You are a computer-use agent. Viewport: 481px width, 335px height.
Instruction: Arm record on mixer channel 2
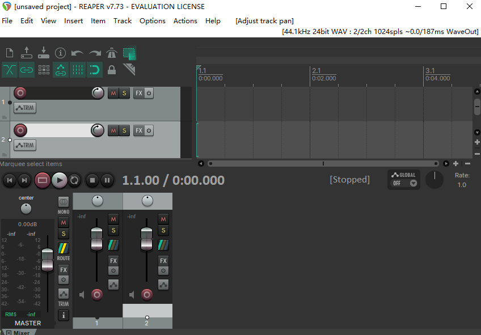coord(147,295)
